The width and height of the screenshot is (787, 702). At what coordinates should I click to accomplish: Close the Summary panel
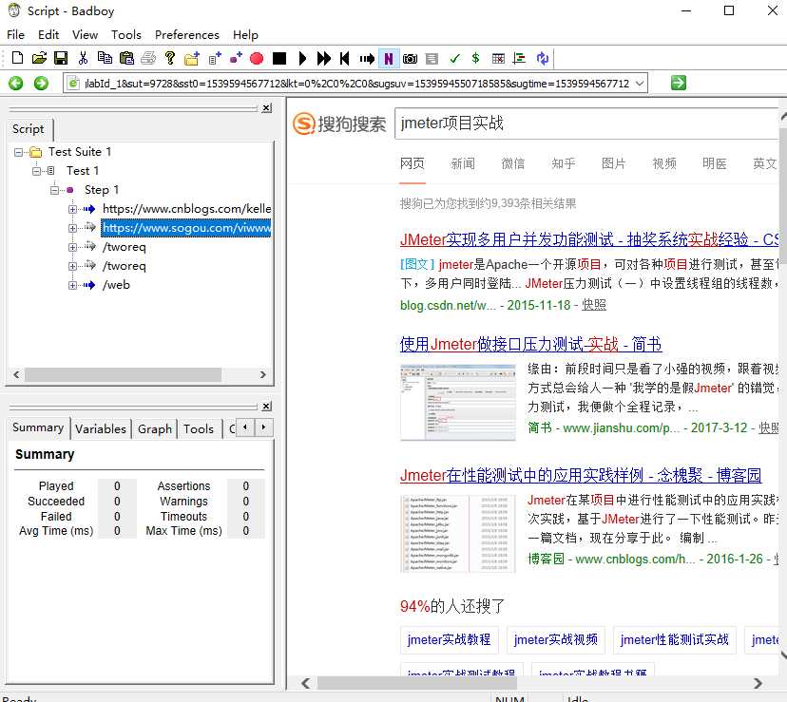pos(267,406)
